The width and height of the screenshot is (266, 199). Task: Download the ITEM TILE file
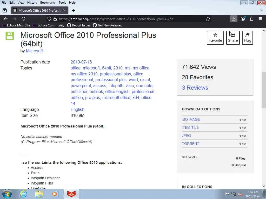pos(190,127)
